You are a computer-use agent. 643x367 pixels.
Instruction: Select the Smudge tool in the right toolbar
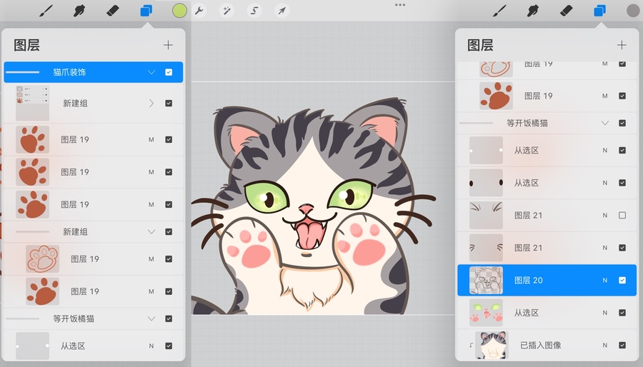pos(533,11)
